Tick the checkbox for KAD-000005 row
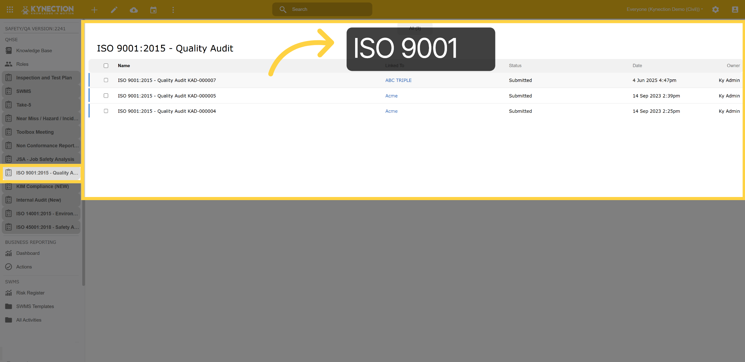Image resolution: width=745 pixels, height=362 pixels. pyautogui.click(x=106, y=96)
